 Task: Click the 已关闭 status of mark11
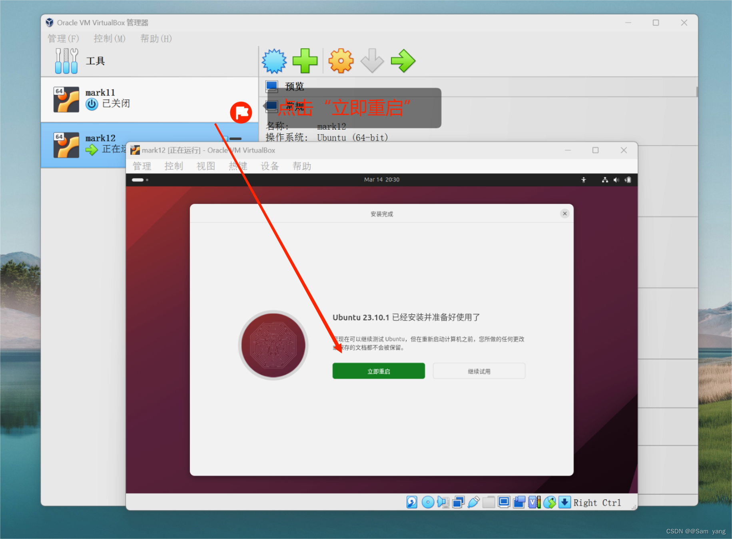[116, 104]
